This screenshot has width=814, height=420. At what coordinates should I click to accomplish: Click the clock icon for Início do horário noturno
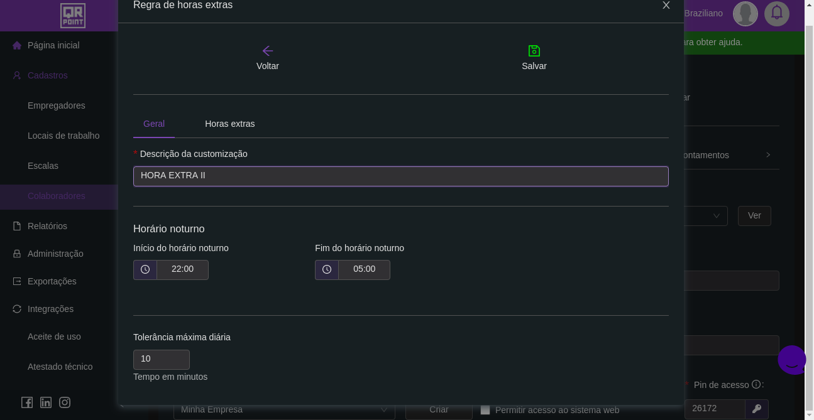tap(145, 269)
